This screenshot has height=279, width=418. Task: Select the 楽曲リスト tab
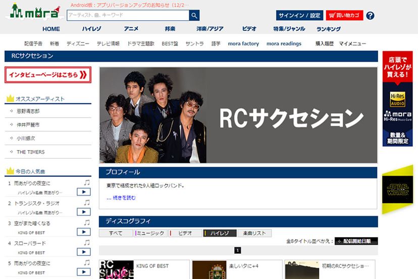(x=254, y=233)
